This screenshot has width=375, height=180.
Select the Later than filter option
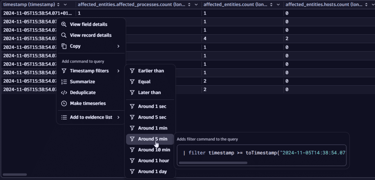(x=149, y=92)
